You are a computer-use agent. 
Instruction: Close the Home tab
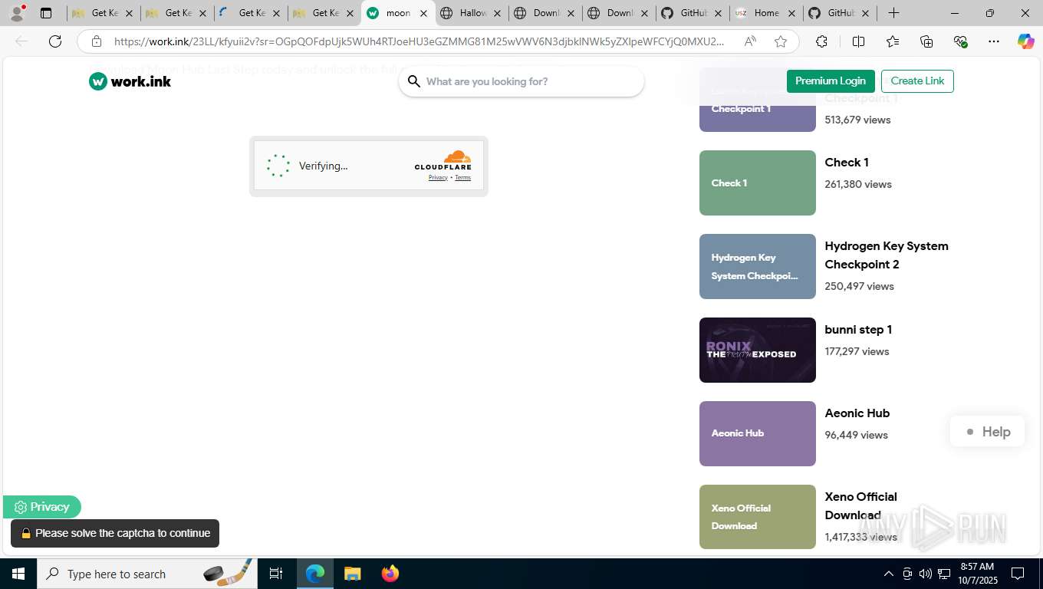pyautogui.click(x=791, y=13)
